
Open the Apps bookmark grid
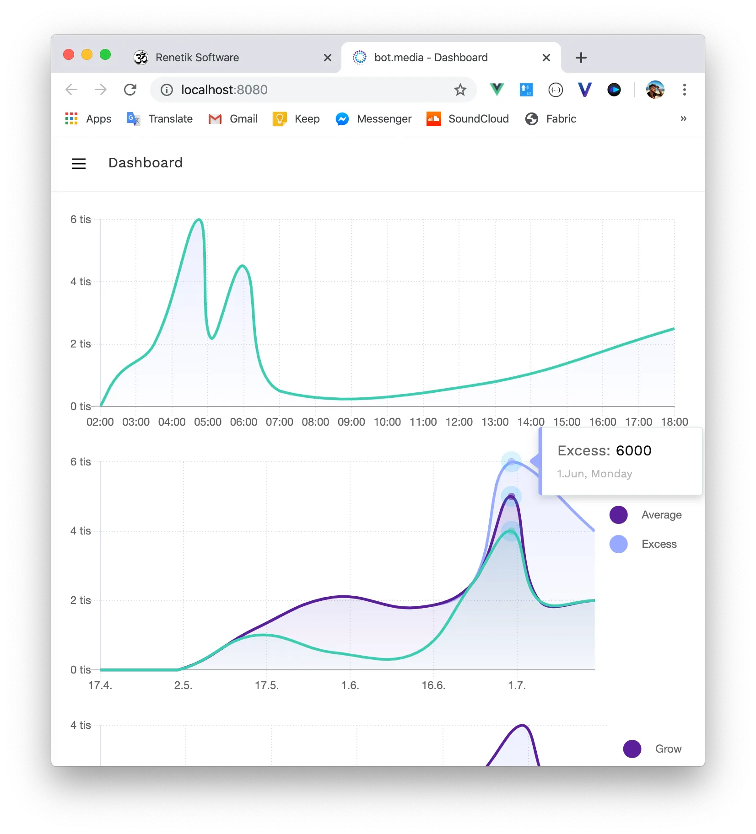point(88,119)
